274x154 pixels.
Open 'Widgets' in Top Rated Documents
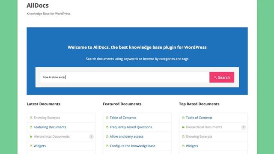coord(192,146)
